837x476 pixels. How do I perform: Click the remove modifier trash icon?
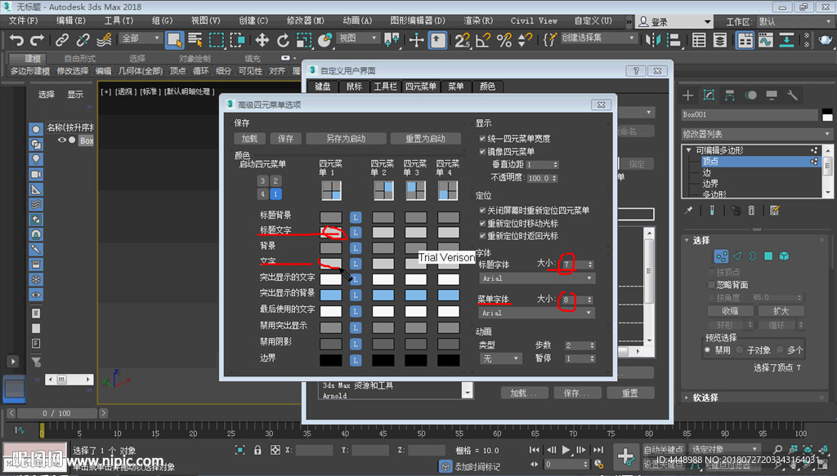pyautogui.click(x=751, y=211)
